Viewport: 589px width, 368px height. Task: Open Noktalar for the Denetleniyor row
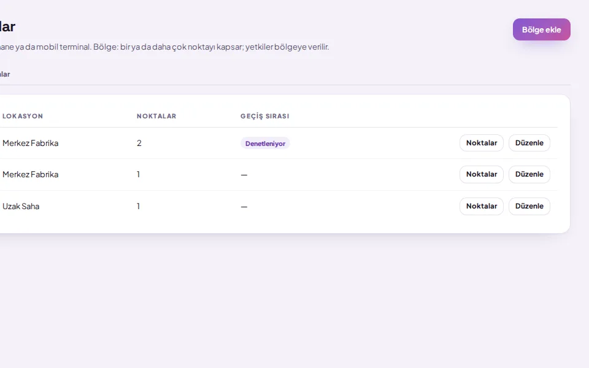click(481, 143)
